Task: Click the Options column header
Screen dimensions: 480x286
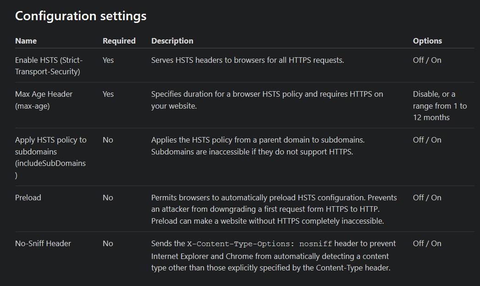Action: click(427, 41)
